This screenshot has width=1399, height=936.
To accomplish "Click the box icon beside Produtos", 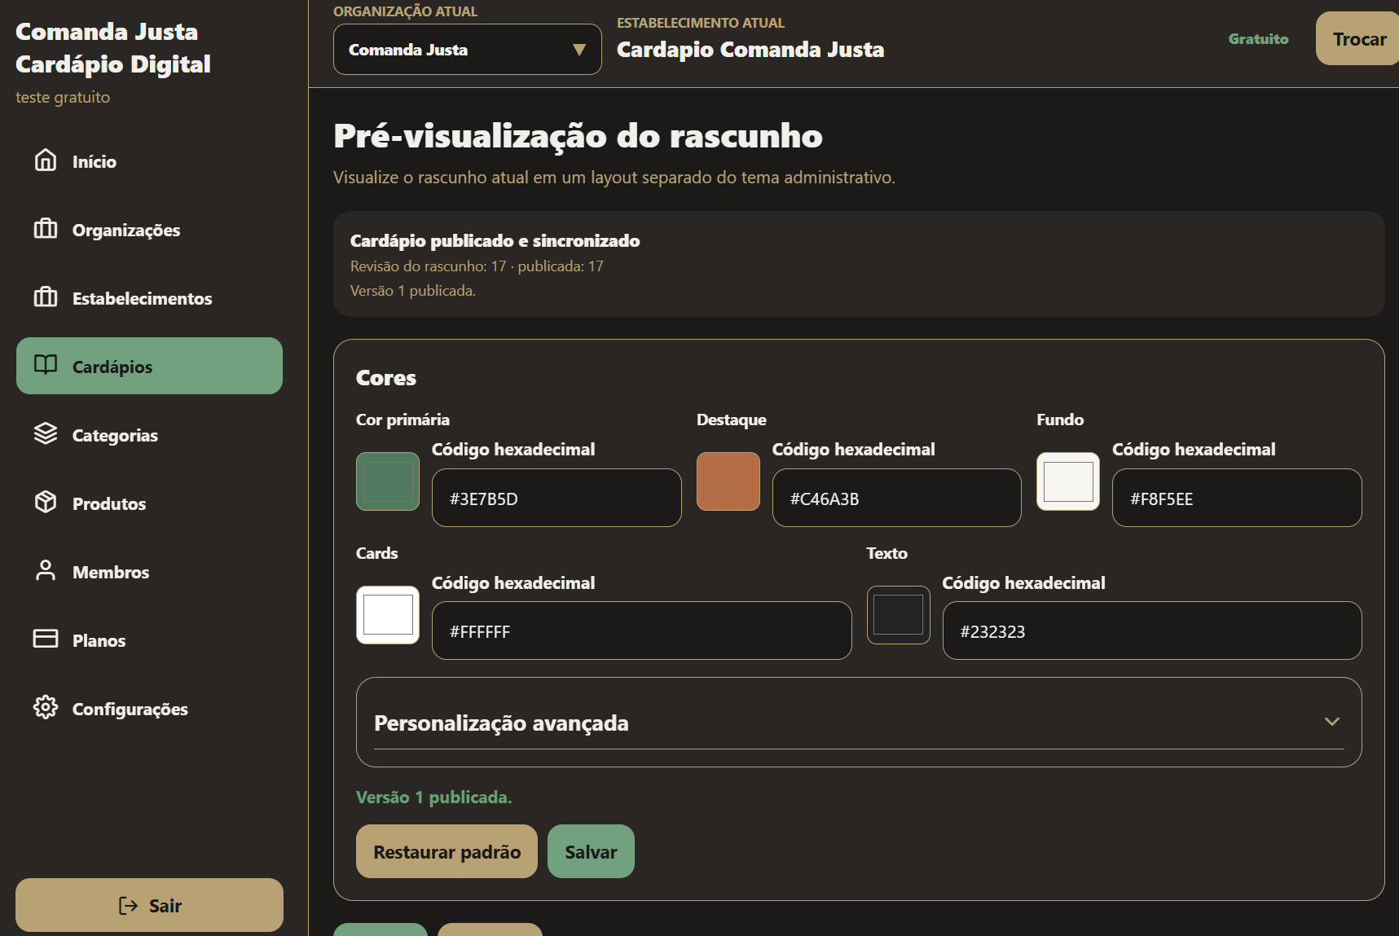I will click(x=46, y=503).
